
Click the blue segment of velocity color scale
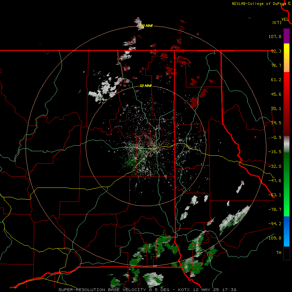(x=286, y=231)
